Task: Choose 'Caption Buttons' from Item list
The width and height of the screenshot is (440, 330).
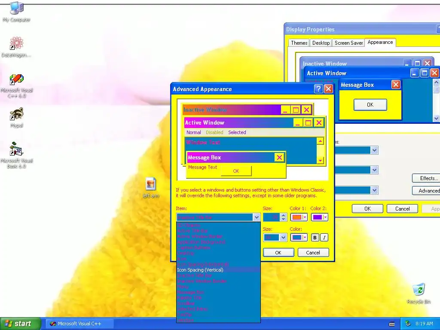Action: coord(218,247)
